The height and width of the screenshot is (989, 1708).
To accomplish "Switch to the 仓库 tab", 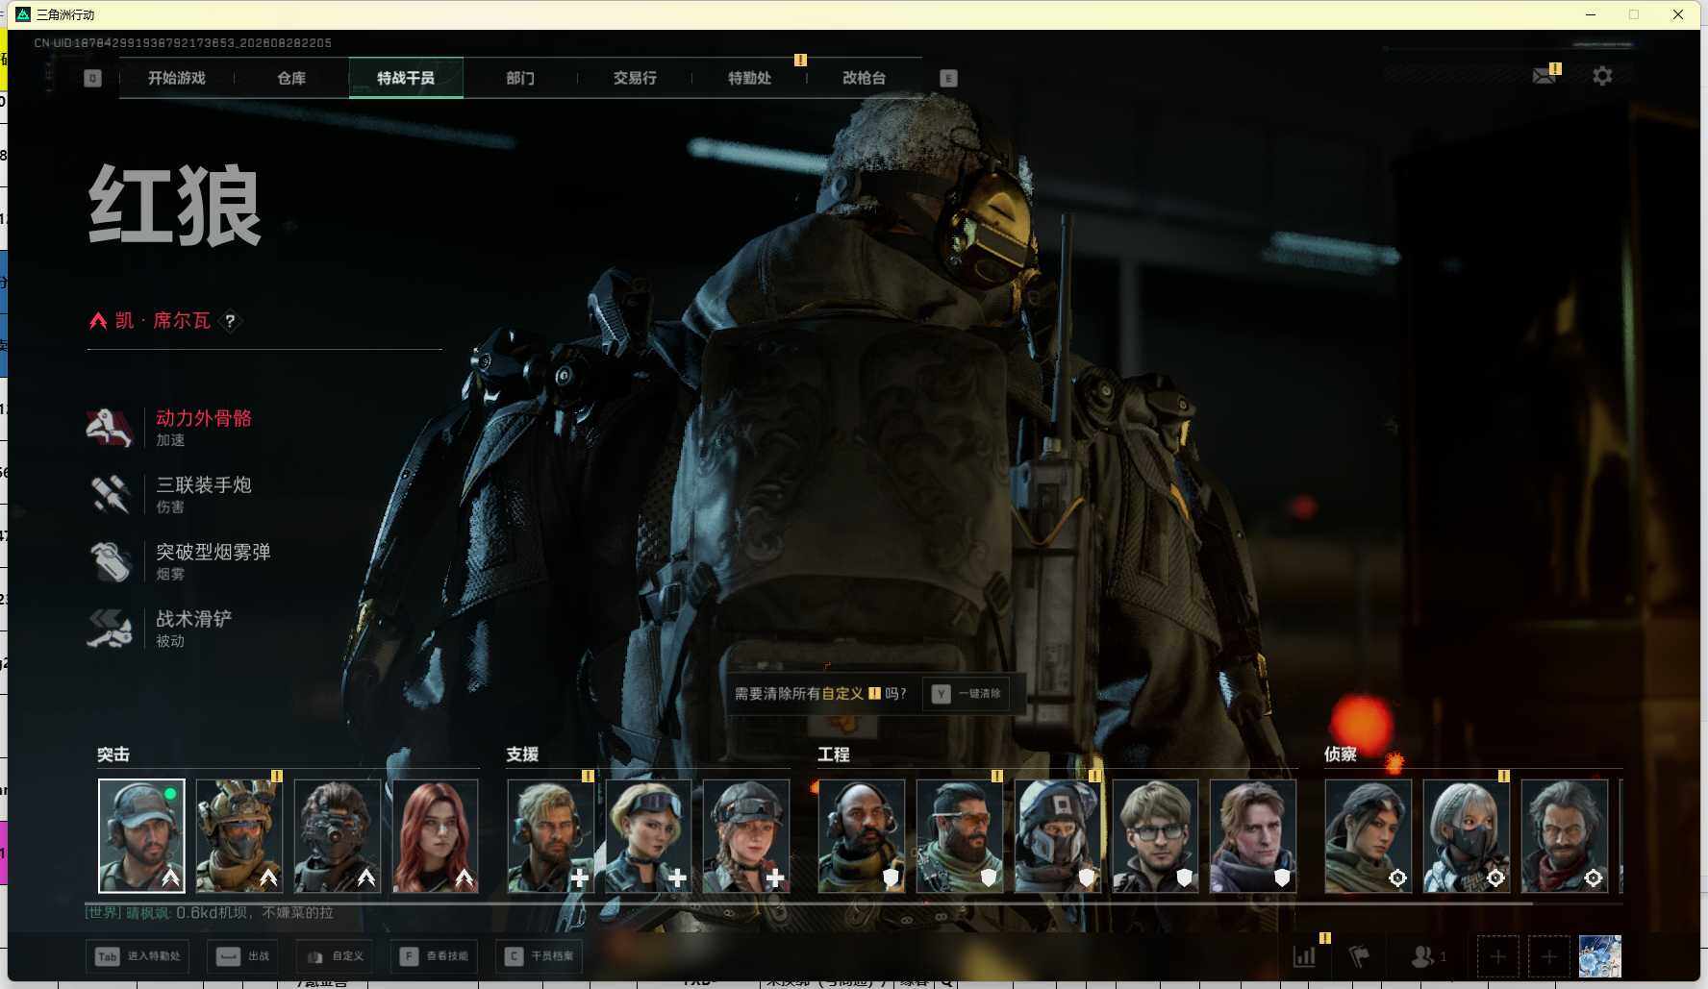I will coord(291,78).
